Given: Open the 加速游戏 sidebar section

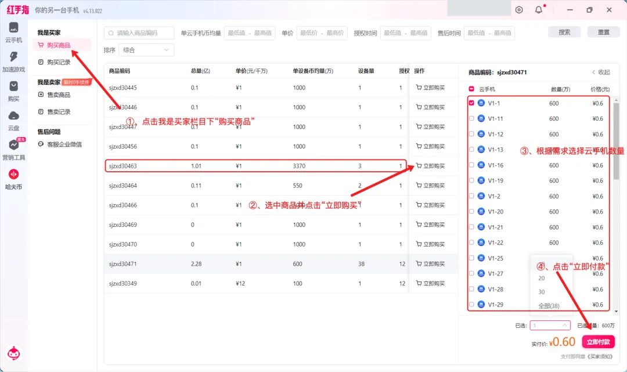Looking at the screenshot, I should pyautogui.click(x=13, y=62).
